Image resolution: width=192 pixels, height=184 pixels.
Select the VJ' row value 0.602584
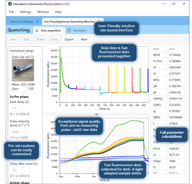tap(175, 68)
